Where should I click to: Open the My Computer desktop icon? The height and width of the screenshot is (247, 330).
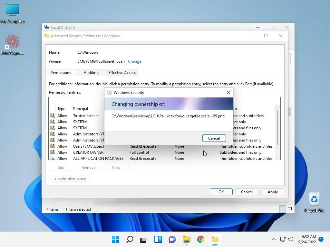[13, 14]
